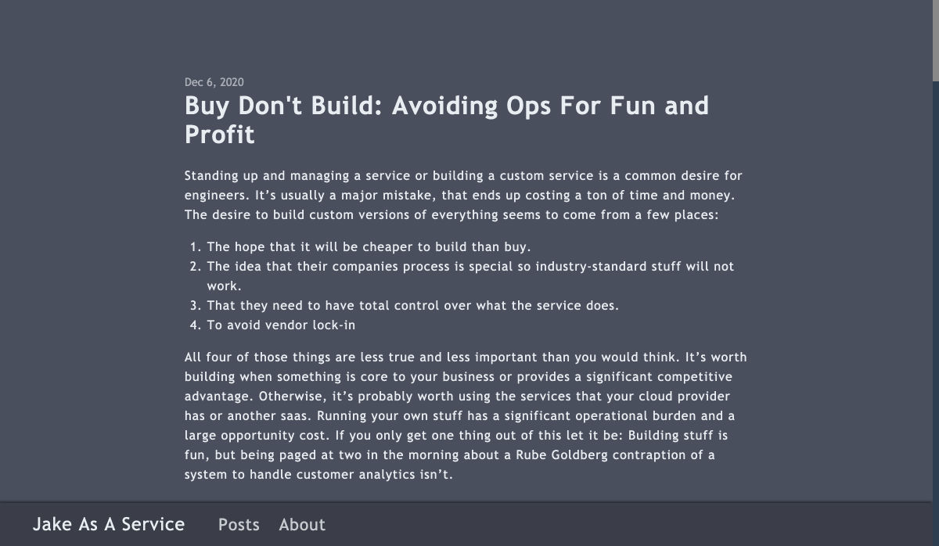939x546 pixels.
Task: Click the vertical scrollbar thumb
Action: click(935, 39)
